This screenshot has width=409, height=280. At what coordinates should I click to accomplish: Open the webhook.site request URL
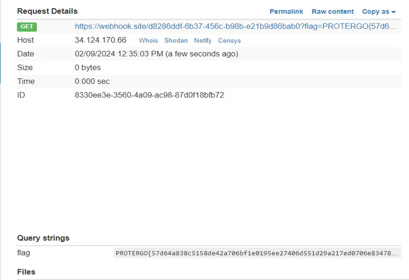(237, 26)
